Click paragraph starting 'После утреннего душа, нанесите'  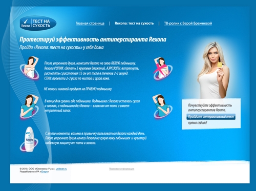92,71
